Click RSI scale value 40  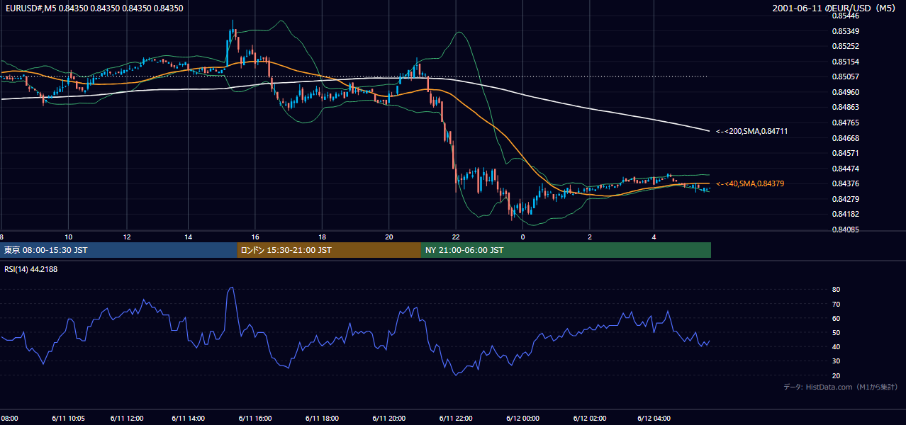pyautogui.click(x=836, y=346)
